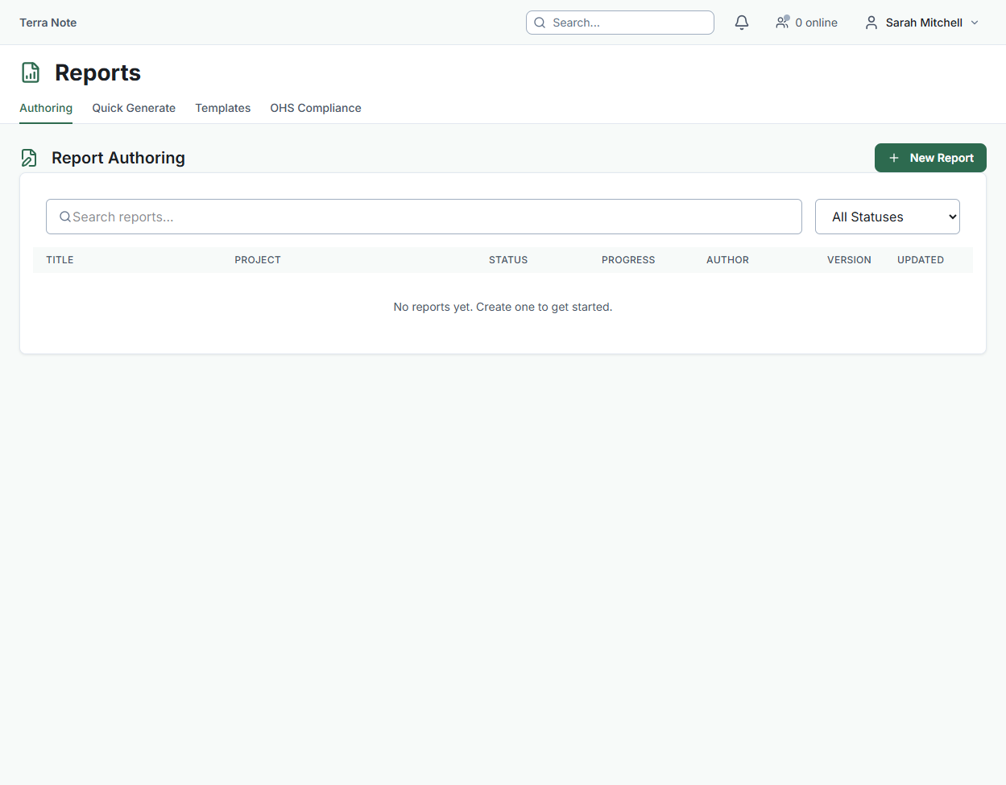Screen dimensions: 1006x785
Task: Click the user profile avatar icon
Action: (871, 23)
